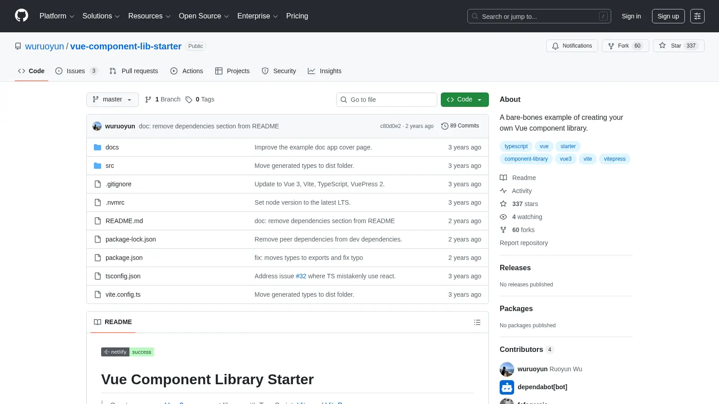This screenshot has width=719, height=404.
Task: Select the README tab header
Action: [x=113, y=322]
